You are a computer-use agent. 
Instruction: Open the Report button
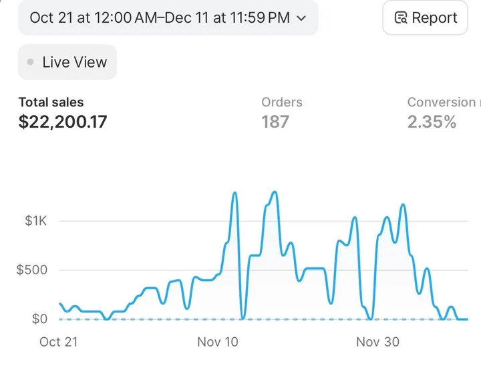(x=426, y=18)
